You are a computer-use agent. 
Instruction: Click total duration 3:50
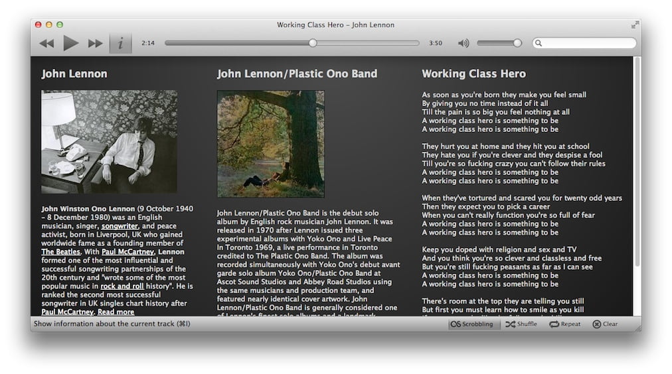click(436, 43)
